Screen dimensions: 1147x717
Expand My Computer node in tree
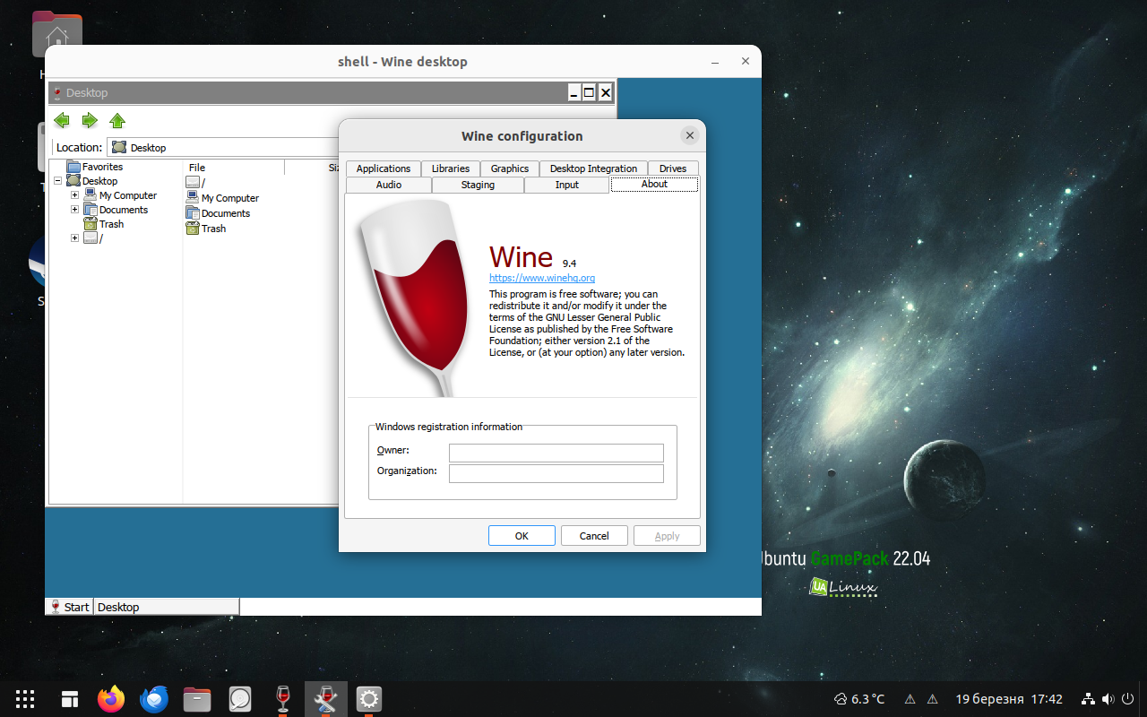pyautogui.click(x=75, y=195)
